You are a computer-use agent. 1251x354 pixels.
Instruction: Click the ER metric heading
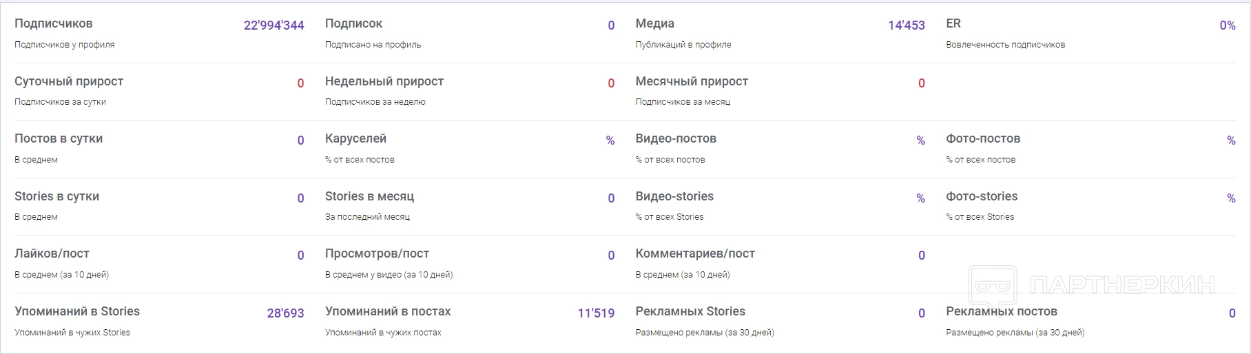(953, 23)
